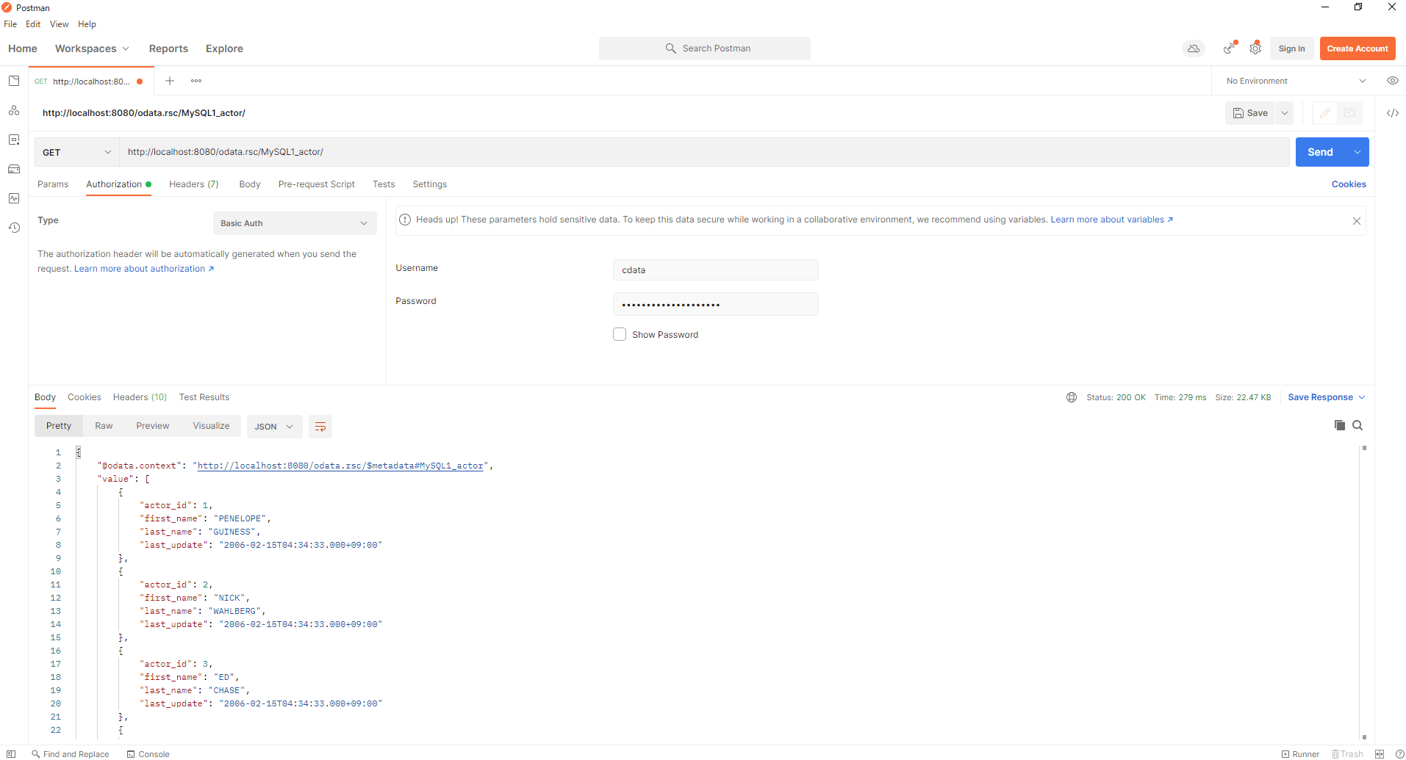Open the No Environment selector
The width and height of the screenshot is (1406, 760).
coord(1295,81)
